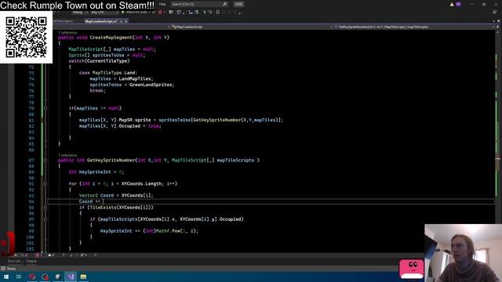
Task: Click the 'switch(CurrentTileType)' statement
Action: coord(100,61)
